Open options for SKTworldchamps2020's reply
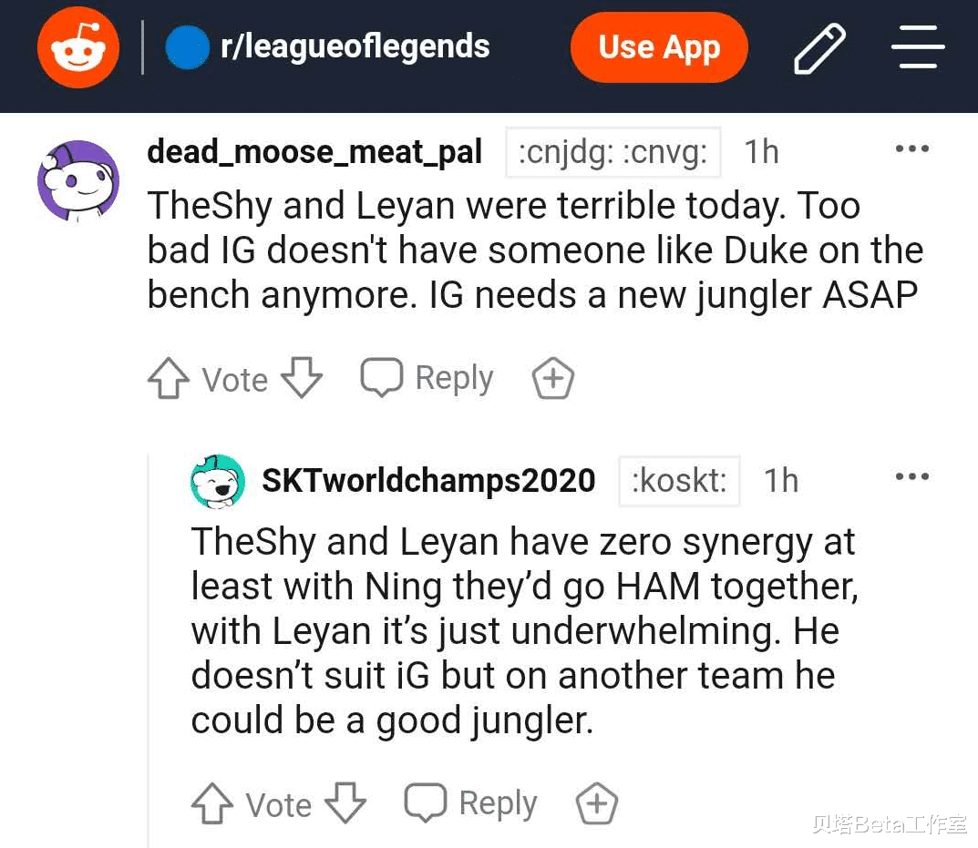Image resolution: width=978 pixels, height=848 pixels. pyautogui.click(x=911, y=476)
